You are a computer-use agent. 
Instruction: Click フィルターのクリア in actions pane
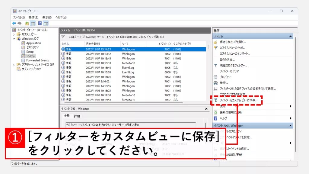pyautogui.click(x=229, y=71)
